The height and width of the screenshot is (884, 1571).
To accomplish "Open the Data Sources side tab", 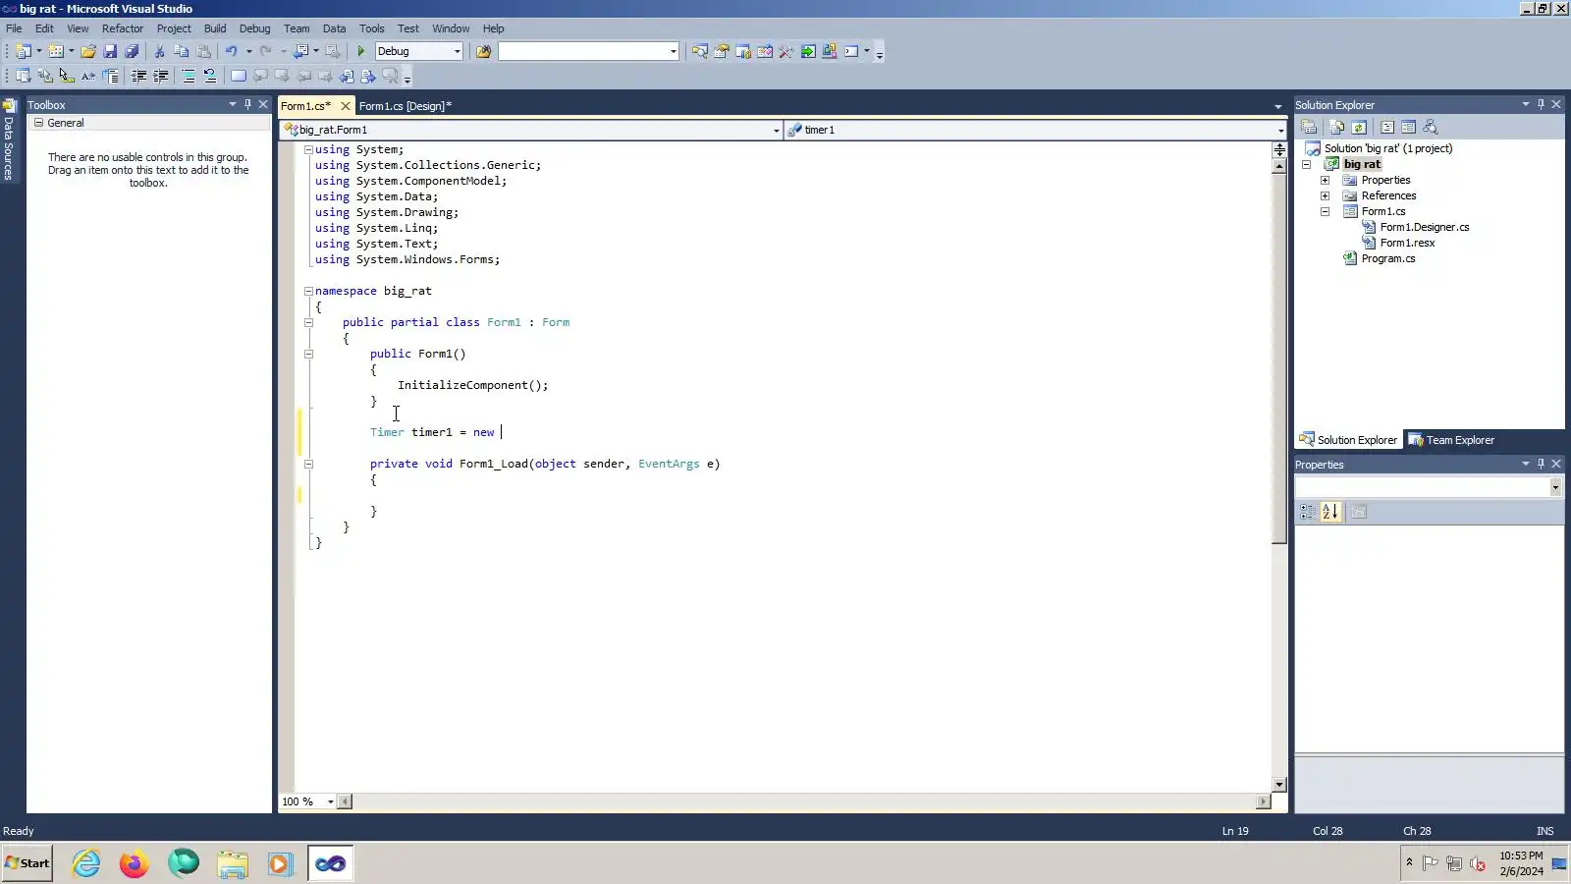I will click(x=9, y=139).
